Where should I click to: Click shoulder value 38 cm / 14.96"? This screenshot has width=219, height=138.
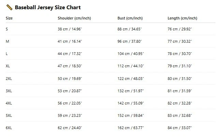[70, 29]
